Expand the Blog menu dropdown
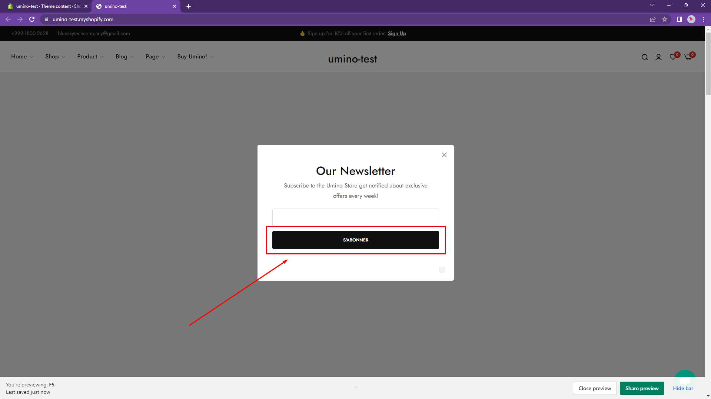Viewport: 711px width, 399px height. point(124,57)
